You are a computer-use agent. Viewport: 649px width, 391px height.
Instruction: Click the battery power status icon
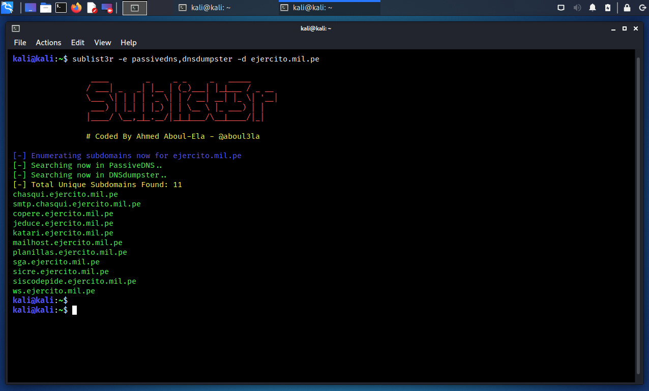pos(608,8)
